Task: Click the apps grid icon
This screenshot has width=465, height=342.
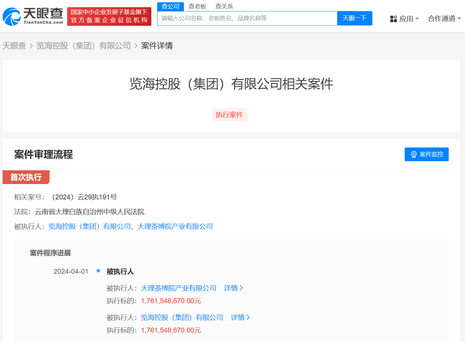Action: pos(393,19)
